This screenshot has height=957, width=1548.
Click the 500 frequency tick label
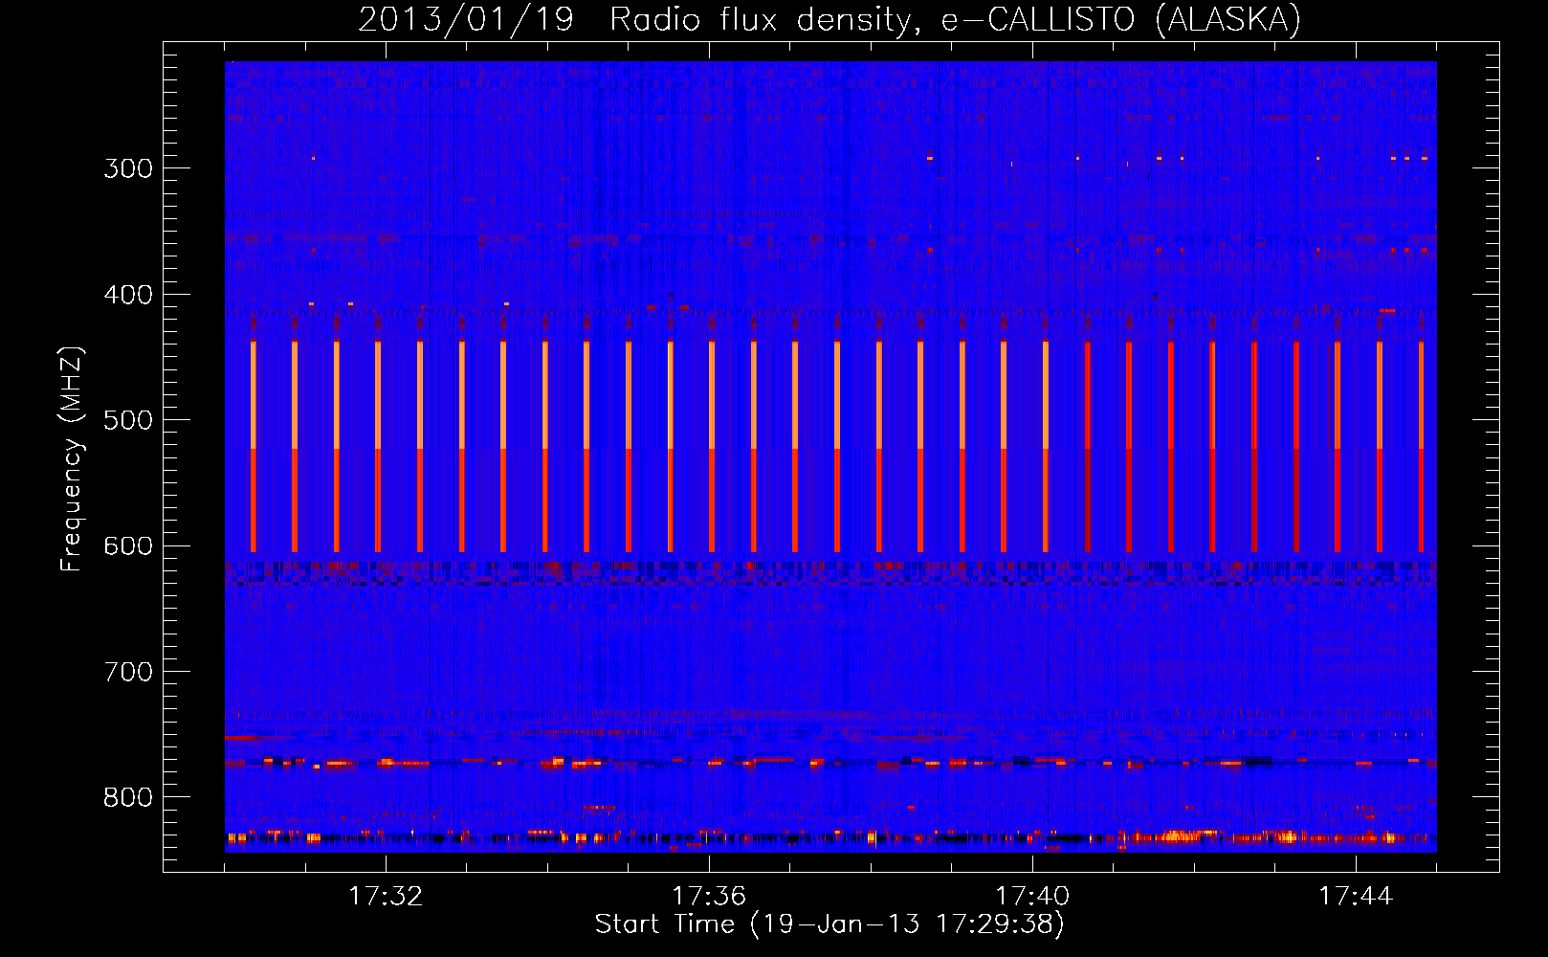128,420
